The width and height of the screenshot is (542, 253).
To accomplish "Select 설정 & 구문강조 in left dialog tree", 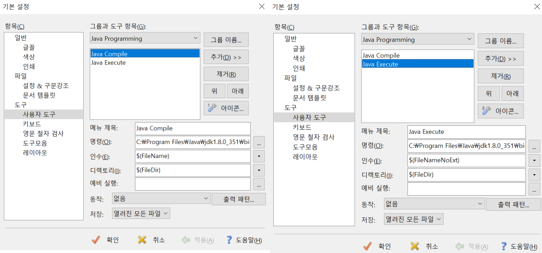I will point(46,86).
